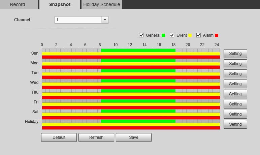Viewport: 260px width, 155px height.
Task: Click Thursday's yellow Event bar
Action: coord(131,94)
